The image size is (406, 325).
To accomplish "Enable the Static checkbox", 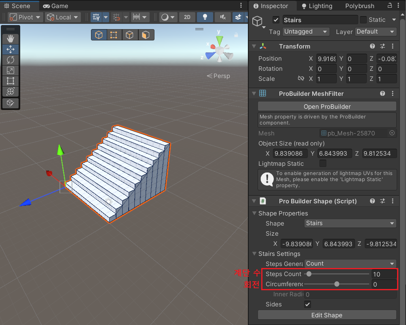I will click(x=363, y=20).
